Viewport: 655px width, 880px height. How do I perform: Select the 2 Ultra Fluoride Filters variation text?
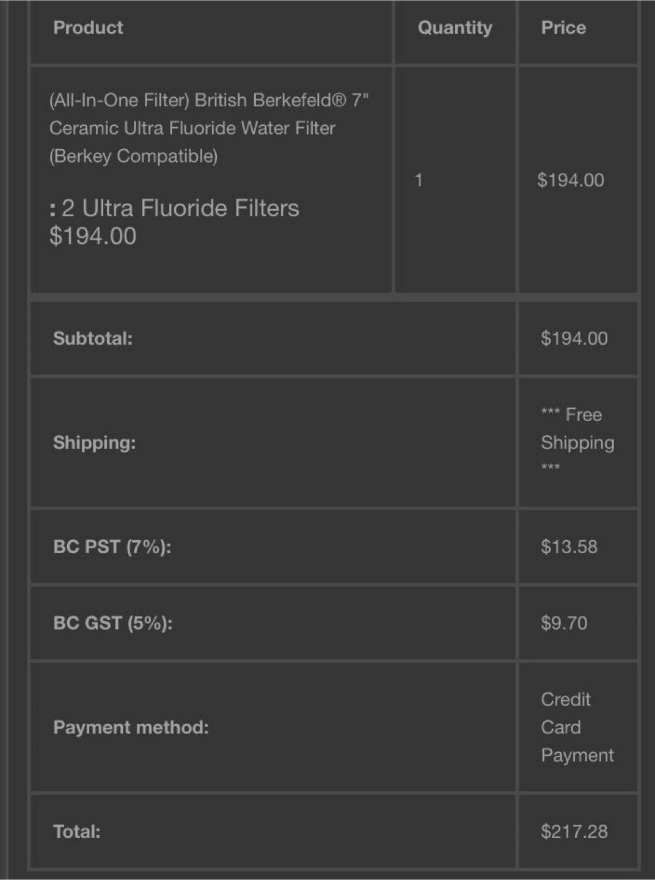[174, 208]
